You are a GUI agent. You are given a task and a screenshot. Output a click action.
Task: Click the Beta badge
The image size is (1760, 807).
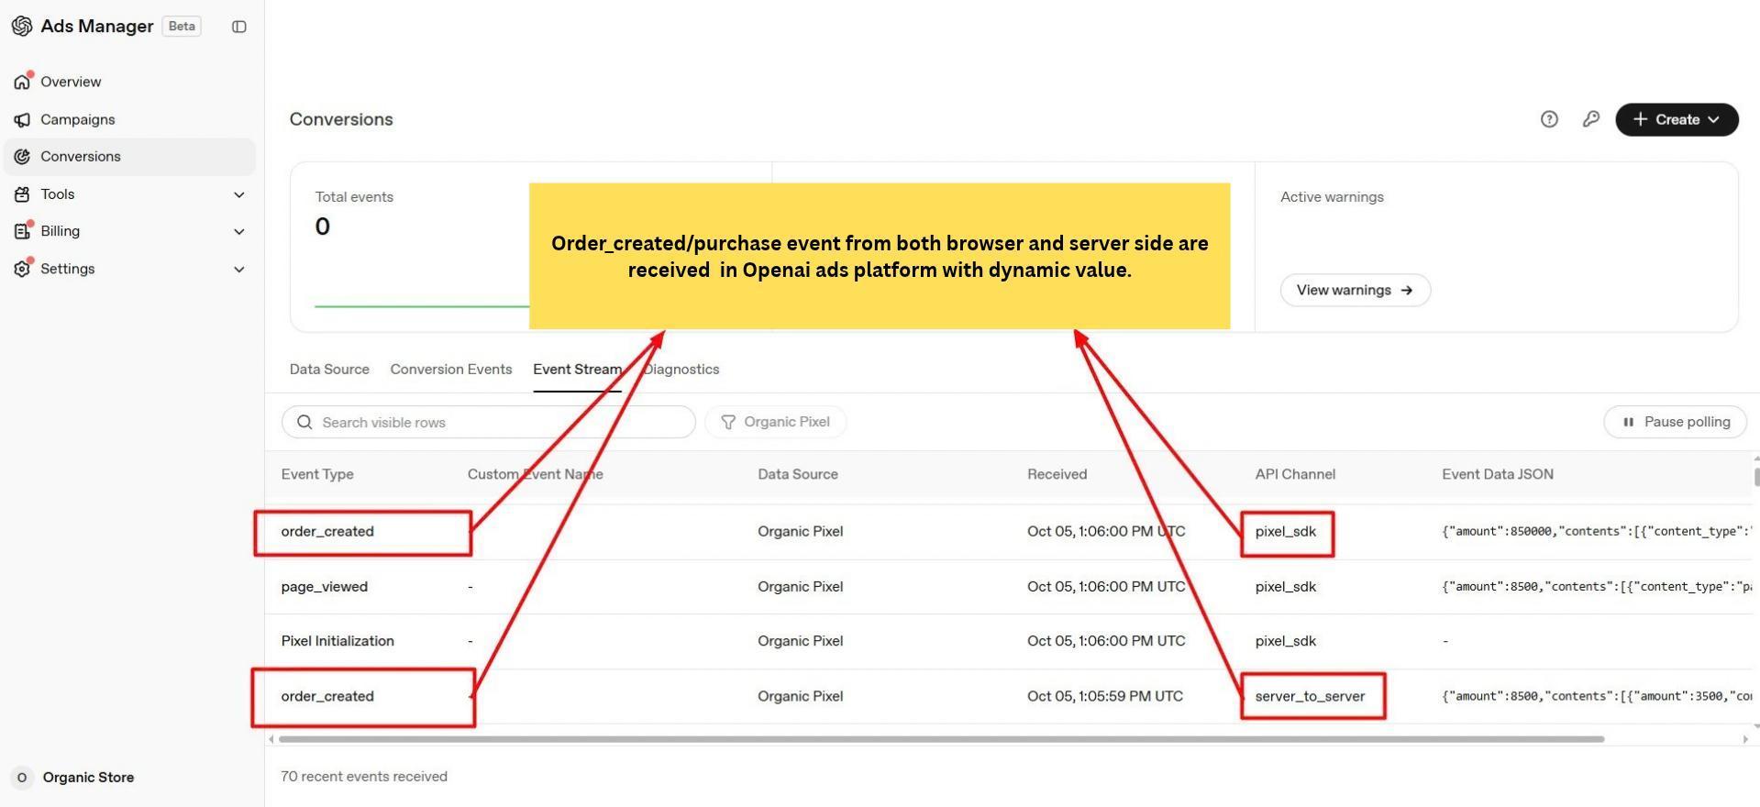[182, 26]
